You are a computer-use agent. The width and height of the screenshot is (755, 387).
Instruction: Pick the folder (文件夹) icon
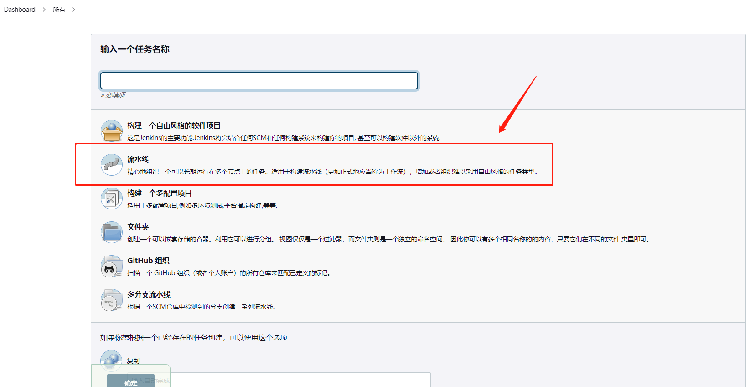tap(112, 232)
